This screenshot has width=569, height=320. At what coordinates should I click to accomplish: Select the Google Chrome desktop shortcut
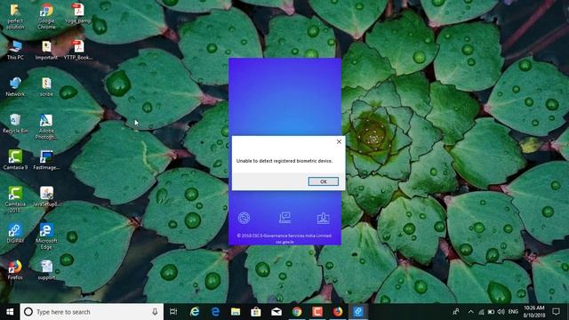46,16
